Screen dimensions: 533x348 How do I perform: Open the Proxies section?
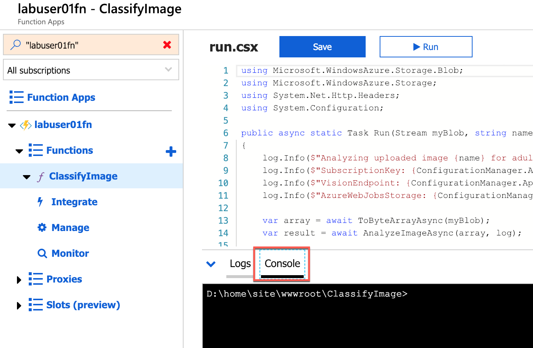point(64,279)
